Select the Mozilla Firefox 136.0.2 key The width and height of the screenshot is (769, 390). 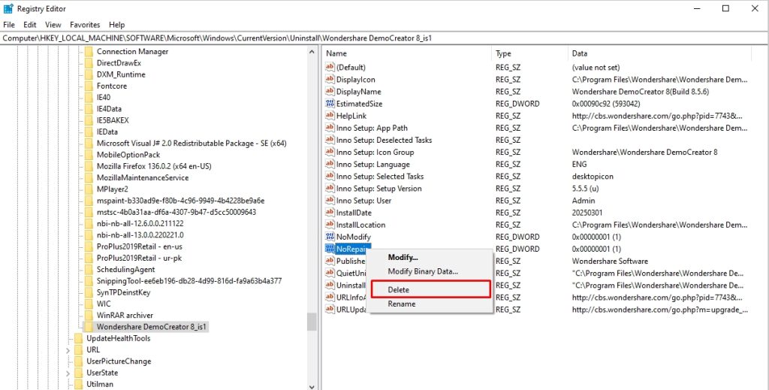point(154,166)
